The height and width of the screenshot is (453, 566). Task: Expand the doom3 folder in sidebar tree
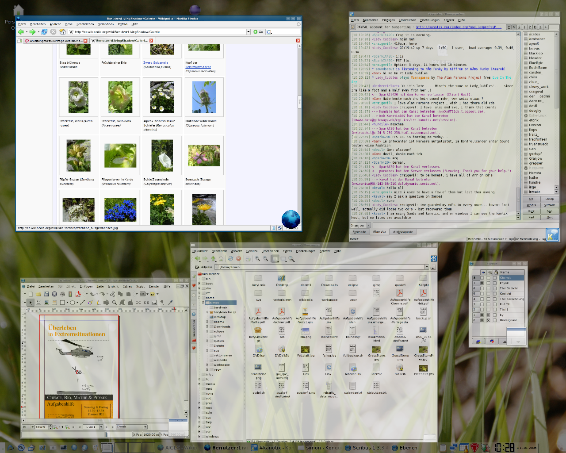207,322
